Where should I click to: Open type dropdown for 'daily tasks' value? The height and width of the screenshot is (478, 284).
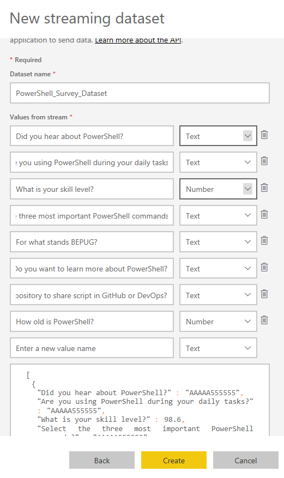[218, 162]
